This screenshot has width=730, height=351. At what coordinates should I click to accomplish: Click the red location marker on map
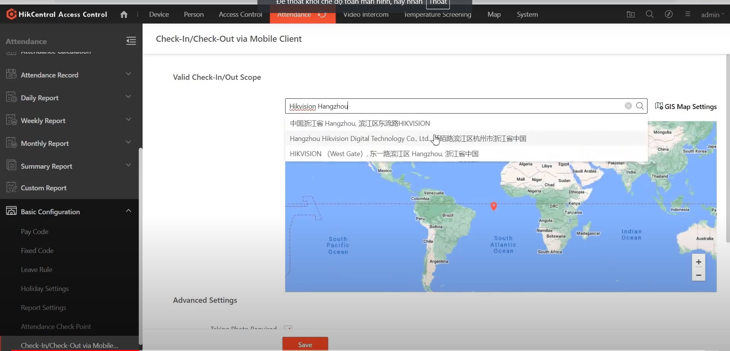click(x=494, y=206)
